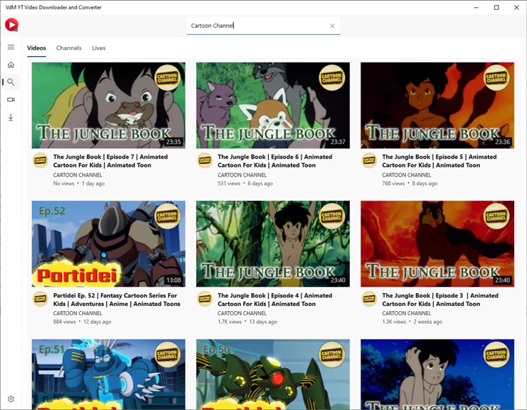Open the Partidei Ep.52 video thumbnail
Screen dimensions: 527x410
(x=109, y=244)
